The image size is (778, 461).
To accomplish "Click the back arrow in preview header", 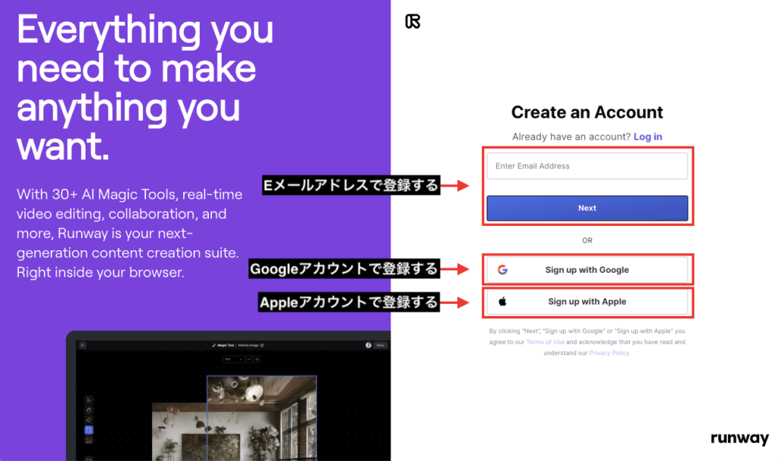I will [82, 345].
